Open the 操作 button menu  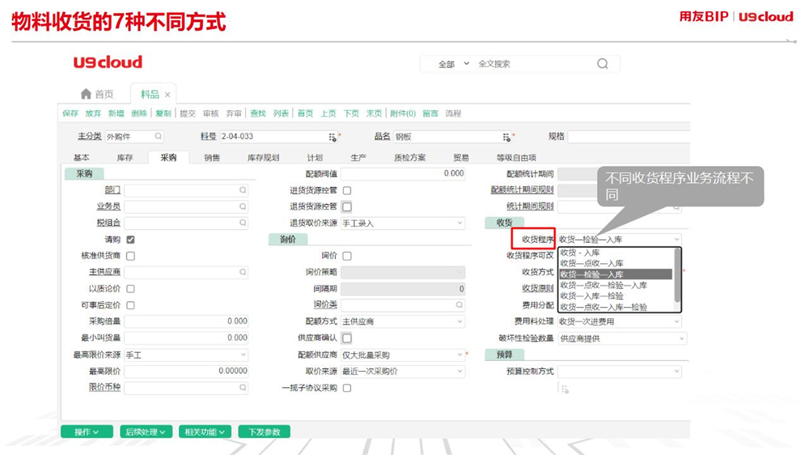[x=87, y=432]
